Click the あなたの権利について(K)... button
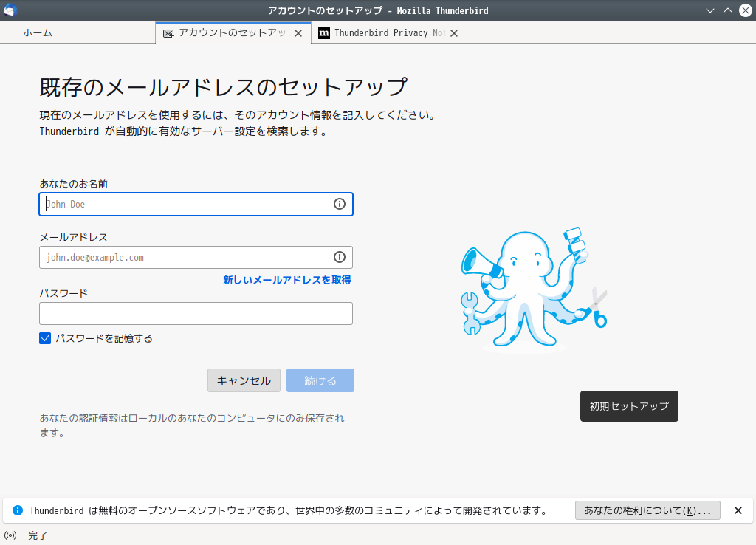756x545 pixels. 647,510
